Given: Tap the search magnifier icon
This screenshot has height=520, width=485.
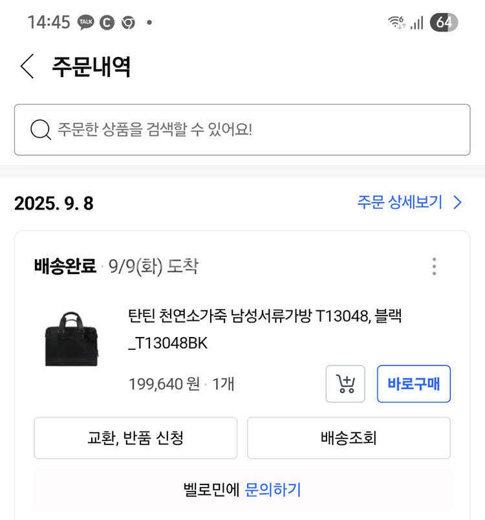Looking at the screenshot, I should click(41, 130).
